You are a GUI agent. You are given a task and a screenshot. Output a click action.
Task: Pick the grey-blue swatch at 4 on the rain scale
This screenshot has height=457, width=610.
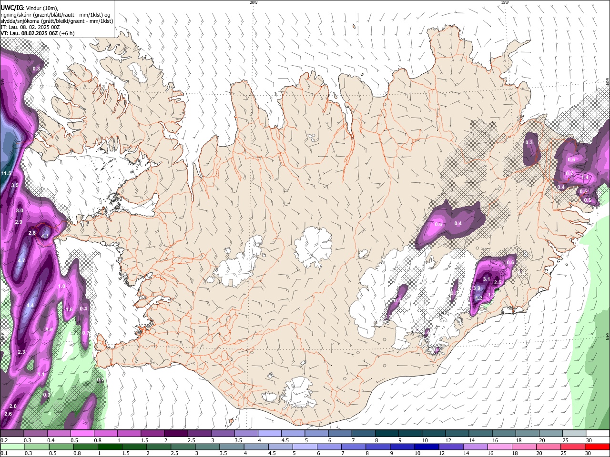click(x=256, y=447)
